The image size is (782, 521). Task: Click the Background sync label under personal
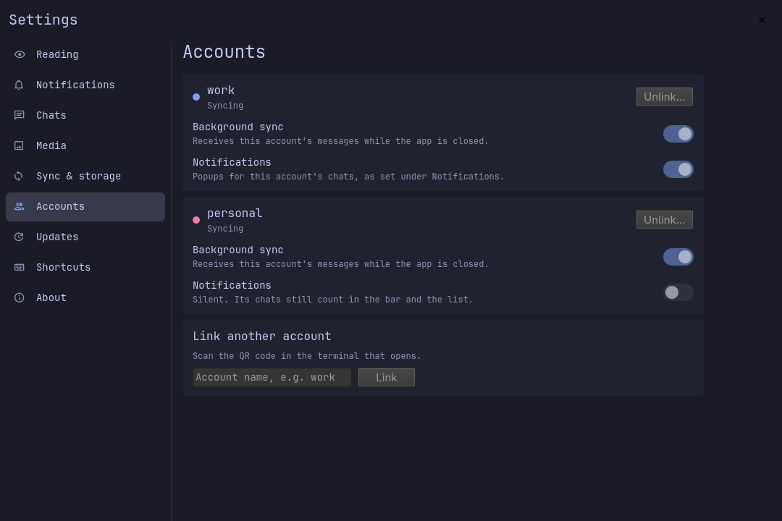[x=238, y=250]
